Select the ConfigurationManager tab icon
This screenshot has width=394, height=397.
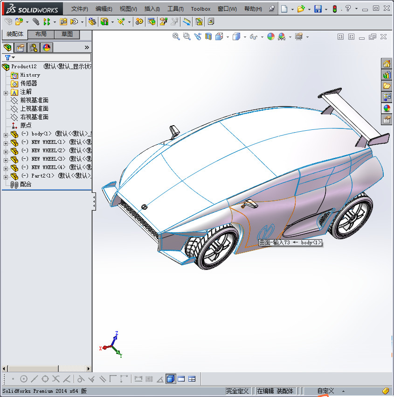[x=34, y=48]
